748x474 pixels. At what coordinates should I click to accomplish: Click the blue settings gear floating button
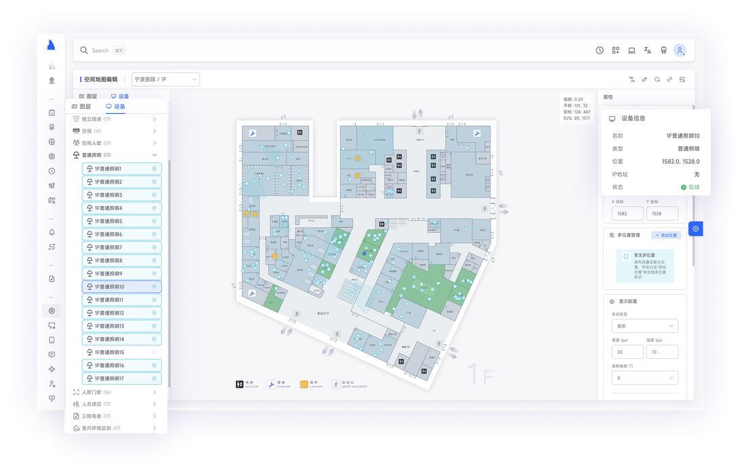696,230
